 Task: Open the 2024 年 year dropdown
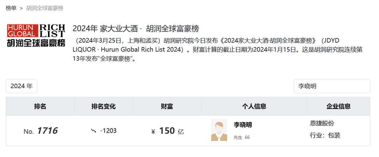coord(21,86)
